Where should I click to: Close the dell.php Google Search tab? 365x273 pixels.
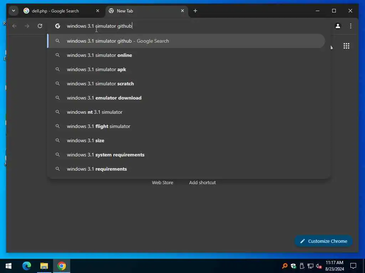coord(98,11)
